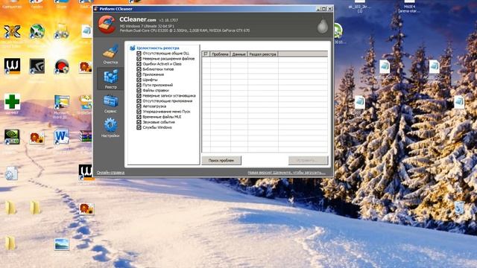Uncheck the Приложения checkbox
This screenshot has width=477, height=268.
point(139,74)
